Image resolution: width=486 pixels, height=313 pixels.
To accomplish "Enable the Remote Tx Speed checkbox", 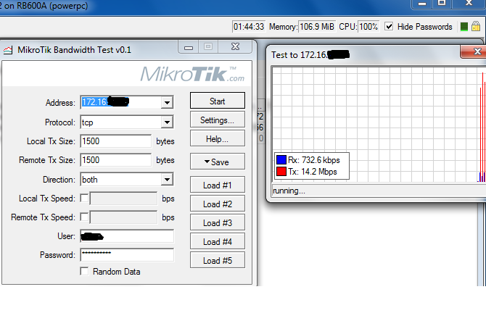I will point(84,217).
